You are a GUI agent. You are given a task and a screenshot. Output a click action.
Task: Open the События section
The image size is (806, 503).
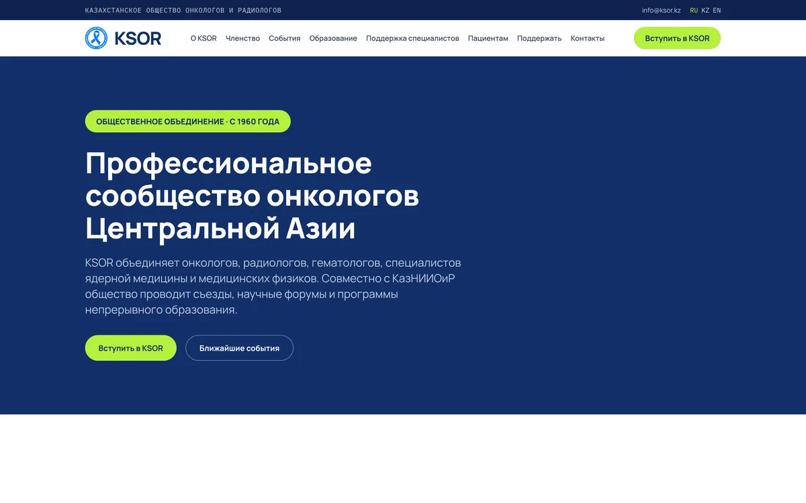pyautogui.click(x=285, y=38)
